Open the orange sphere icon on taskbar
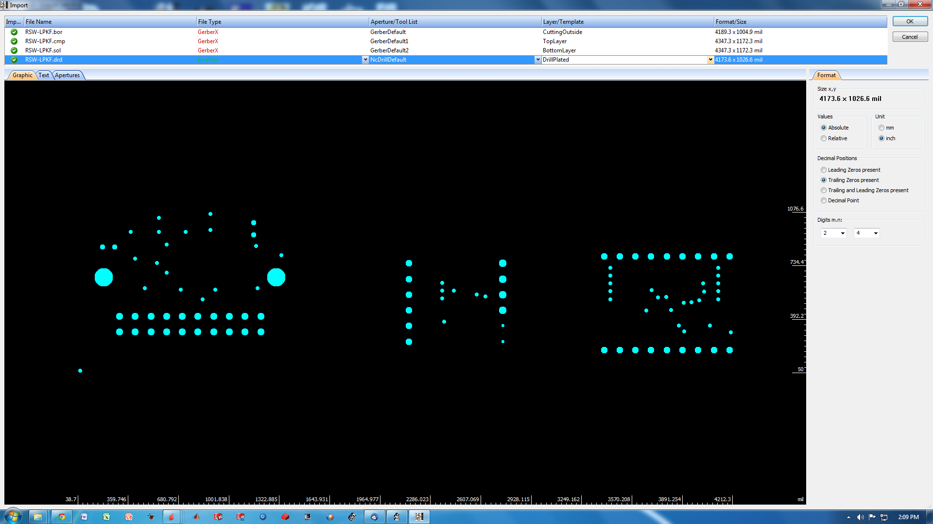The width and height of the screenshot is (933, 524). pos(330,517)
